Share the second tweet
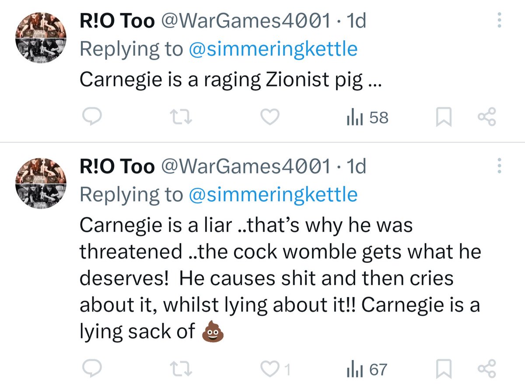525x390 pixels. pos(487,370)
